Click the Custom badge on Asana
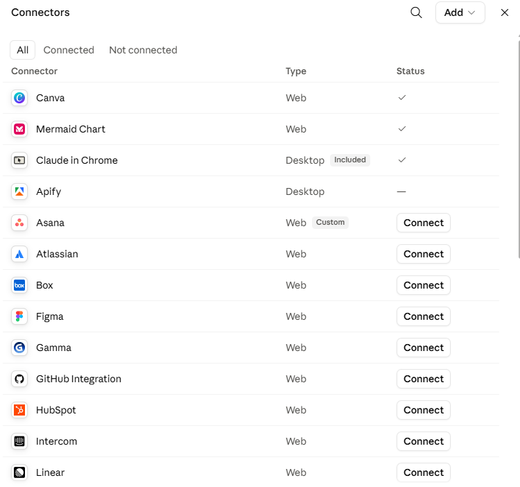The height and width of the screenshot is (487, 520). point(330,222)
